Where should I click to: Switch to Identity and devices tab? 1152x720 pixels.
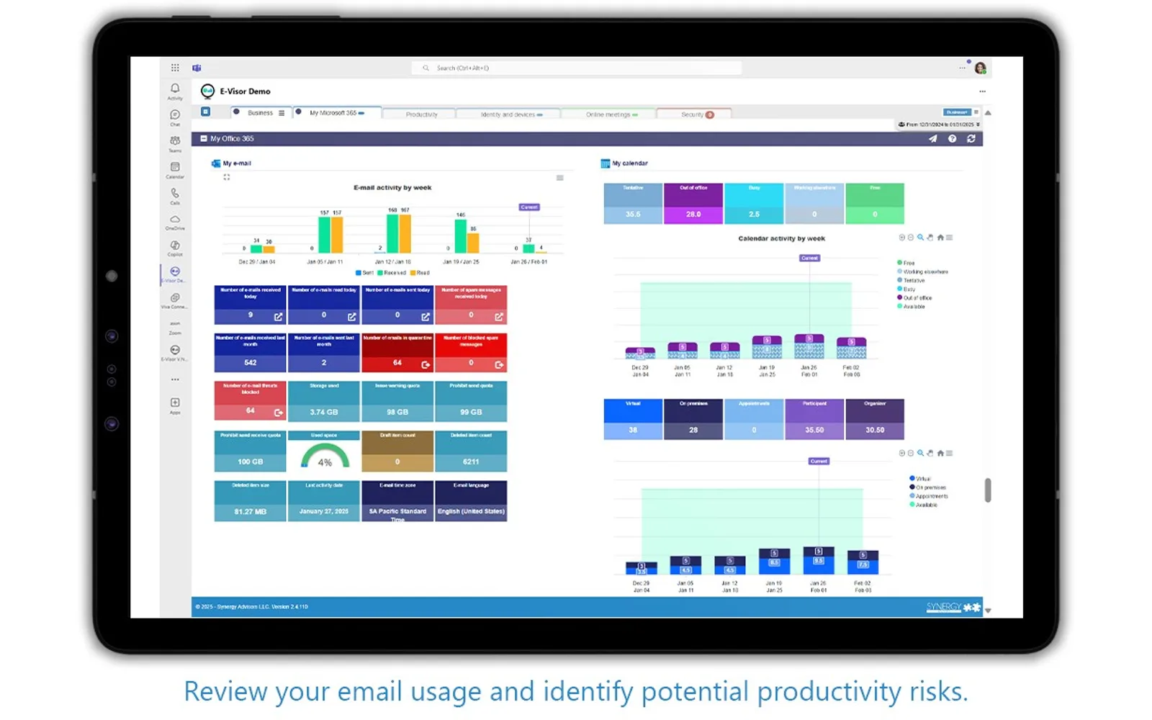coord(510,114)
